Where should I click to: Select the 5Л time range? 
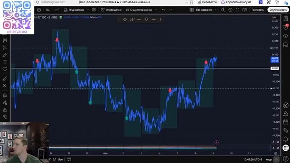pos(54,159)
